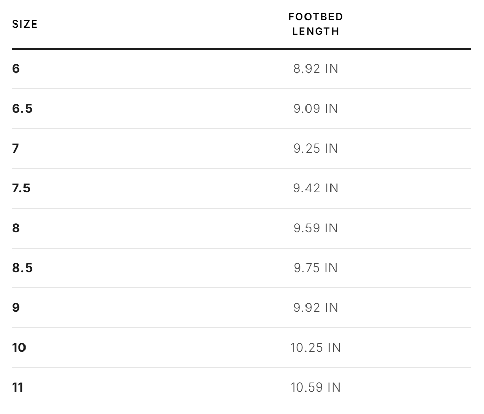Click the SIZE column header
484x414 pixels.
coord(24,24)
